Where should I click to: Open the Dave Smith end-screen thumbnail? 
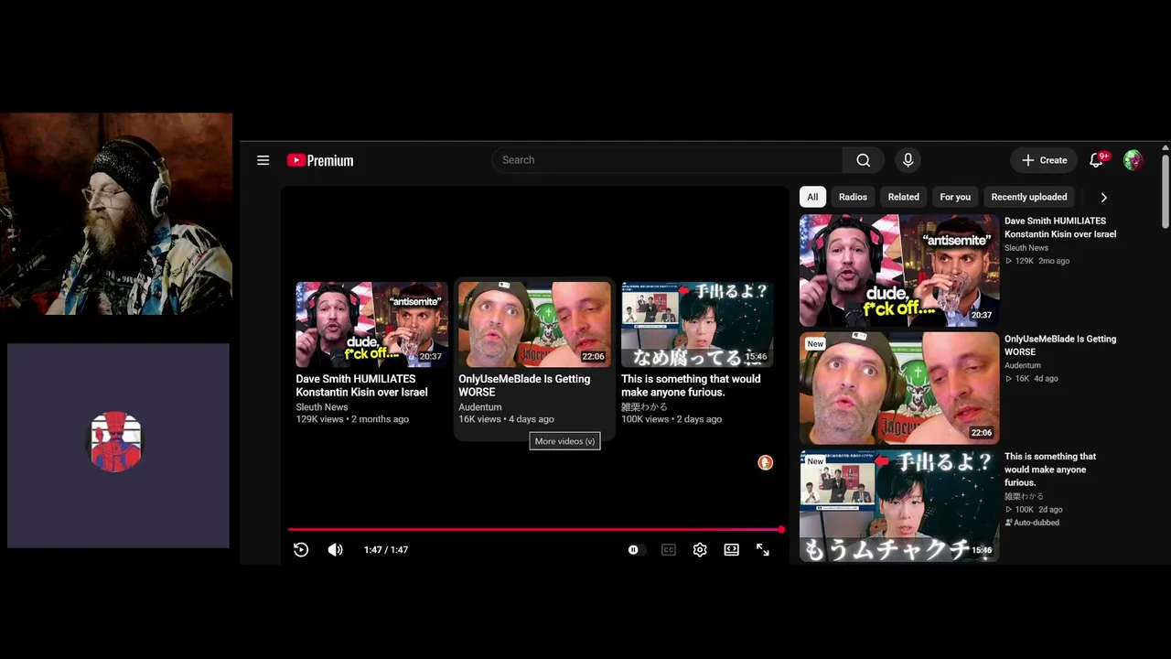(x=372, y=325)
